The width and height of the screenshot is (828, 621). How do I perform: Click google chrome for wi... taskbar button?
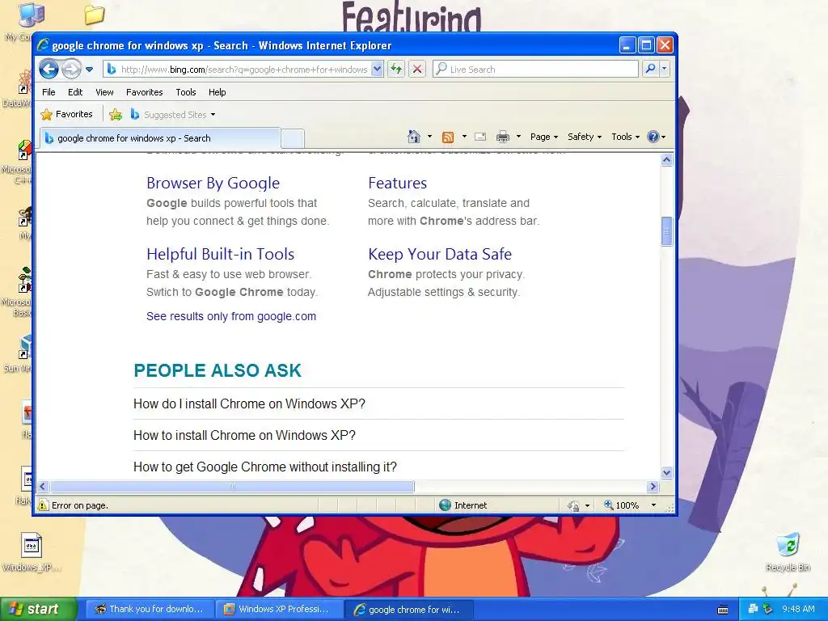coord(408,610)
